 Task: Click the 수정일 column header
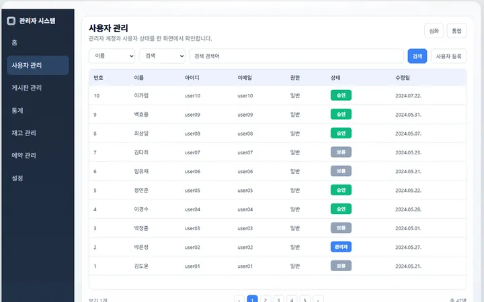click(403, 78)
